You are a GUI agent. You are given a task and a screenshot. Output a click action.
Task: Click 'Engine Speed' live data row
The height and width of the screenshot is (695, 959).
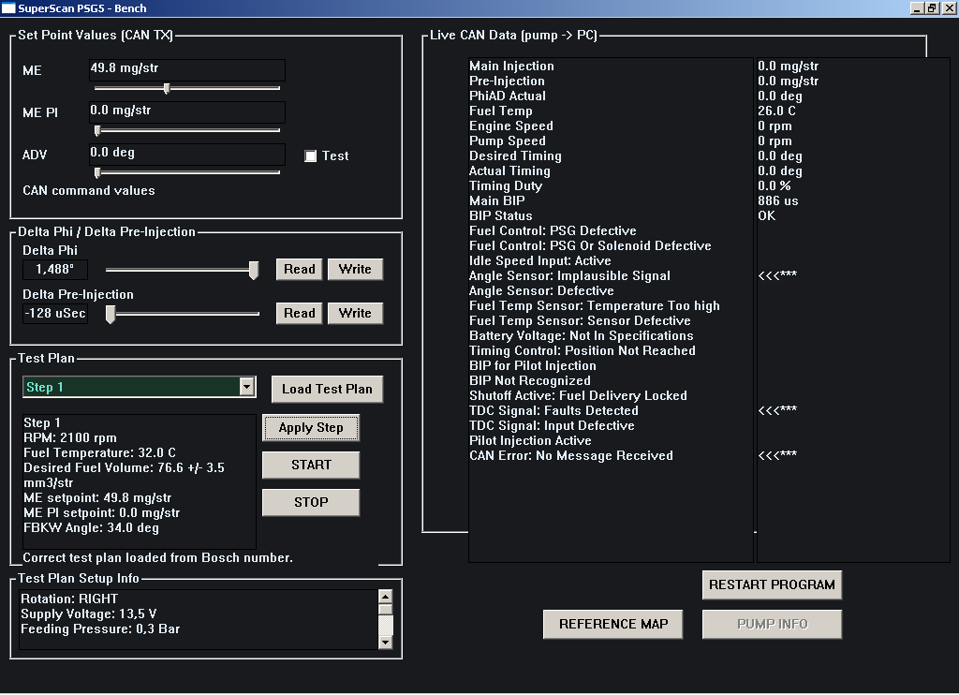pyautogui.click(x=510, y=126)
